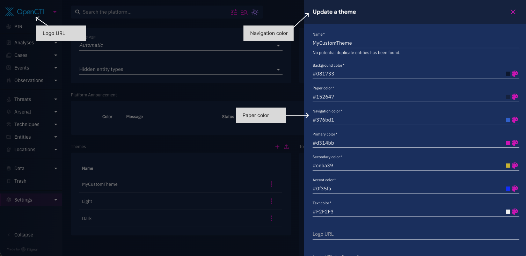Image resolution: width=526 pixels, height=256 pixels.
Task: Collapse the left navigation sidebar
Action: click(x=23, y=235)
